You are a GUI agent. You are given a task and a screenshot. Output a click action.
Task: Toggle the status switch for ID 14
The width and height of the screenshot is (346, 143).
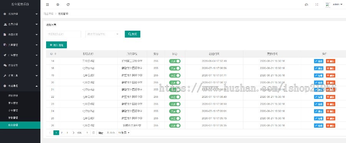(x=175, y=61)
